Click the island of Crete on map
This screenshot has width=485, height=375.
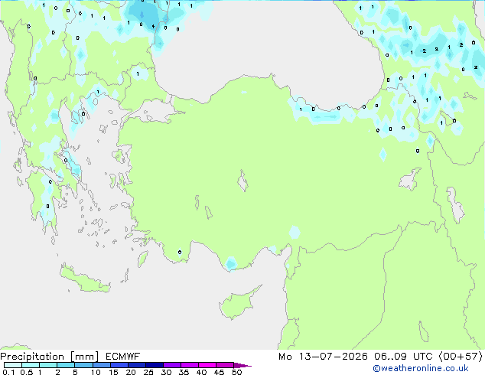pos(84,279)
